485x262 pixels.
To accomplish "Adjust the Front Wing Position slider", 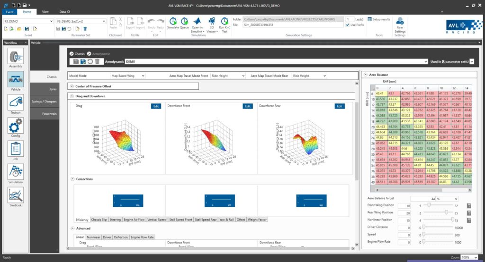I will 429,205.
